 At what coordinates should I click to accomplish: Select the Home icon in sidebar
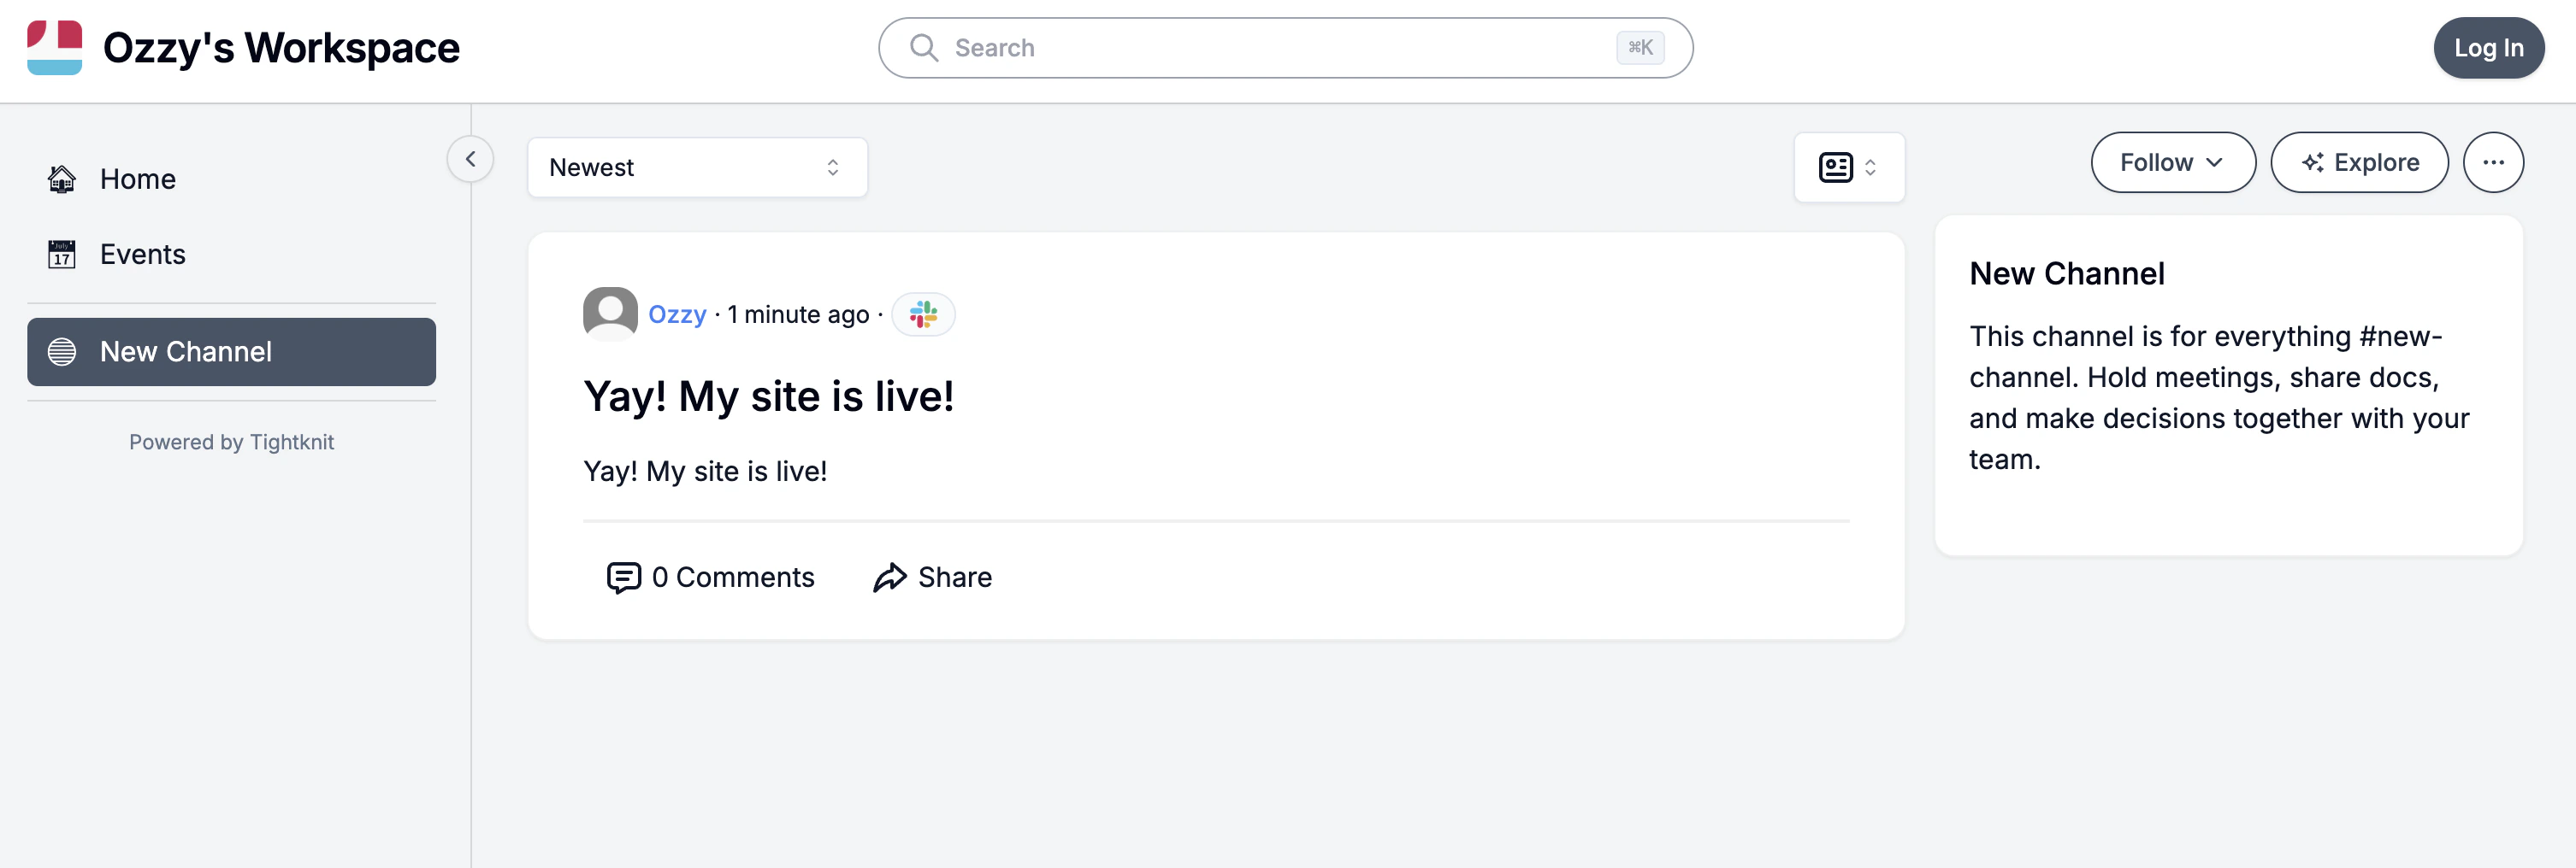[x=61, y=179]
